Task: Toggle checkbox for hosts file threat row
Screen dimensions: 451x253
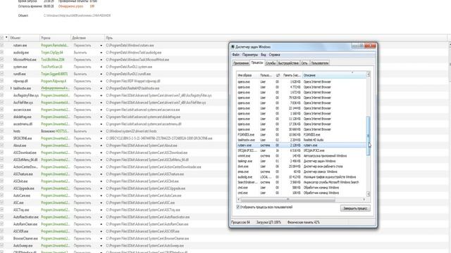Action: tap(1, 131)
